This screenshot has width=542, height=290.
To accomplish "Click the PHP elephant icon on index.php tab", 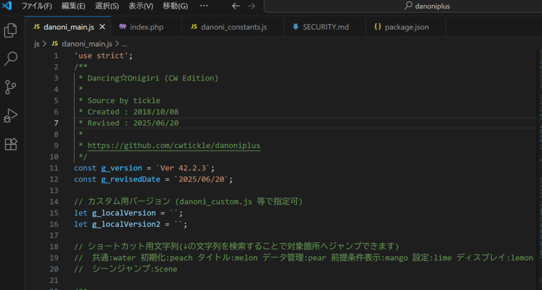I will (122, 26).
